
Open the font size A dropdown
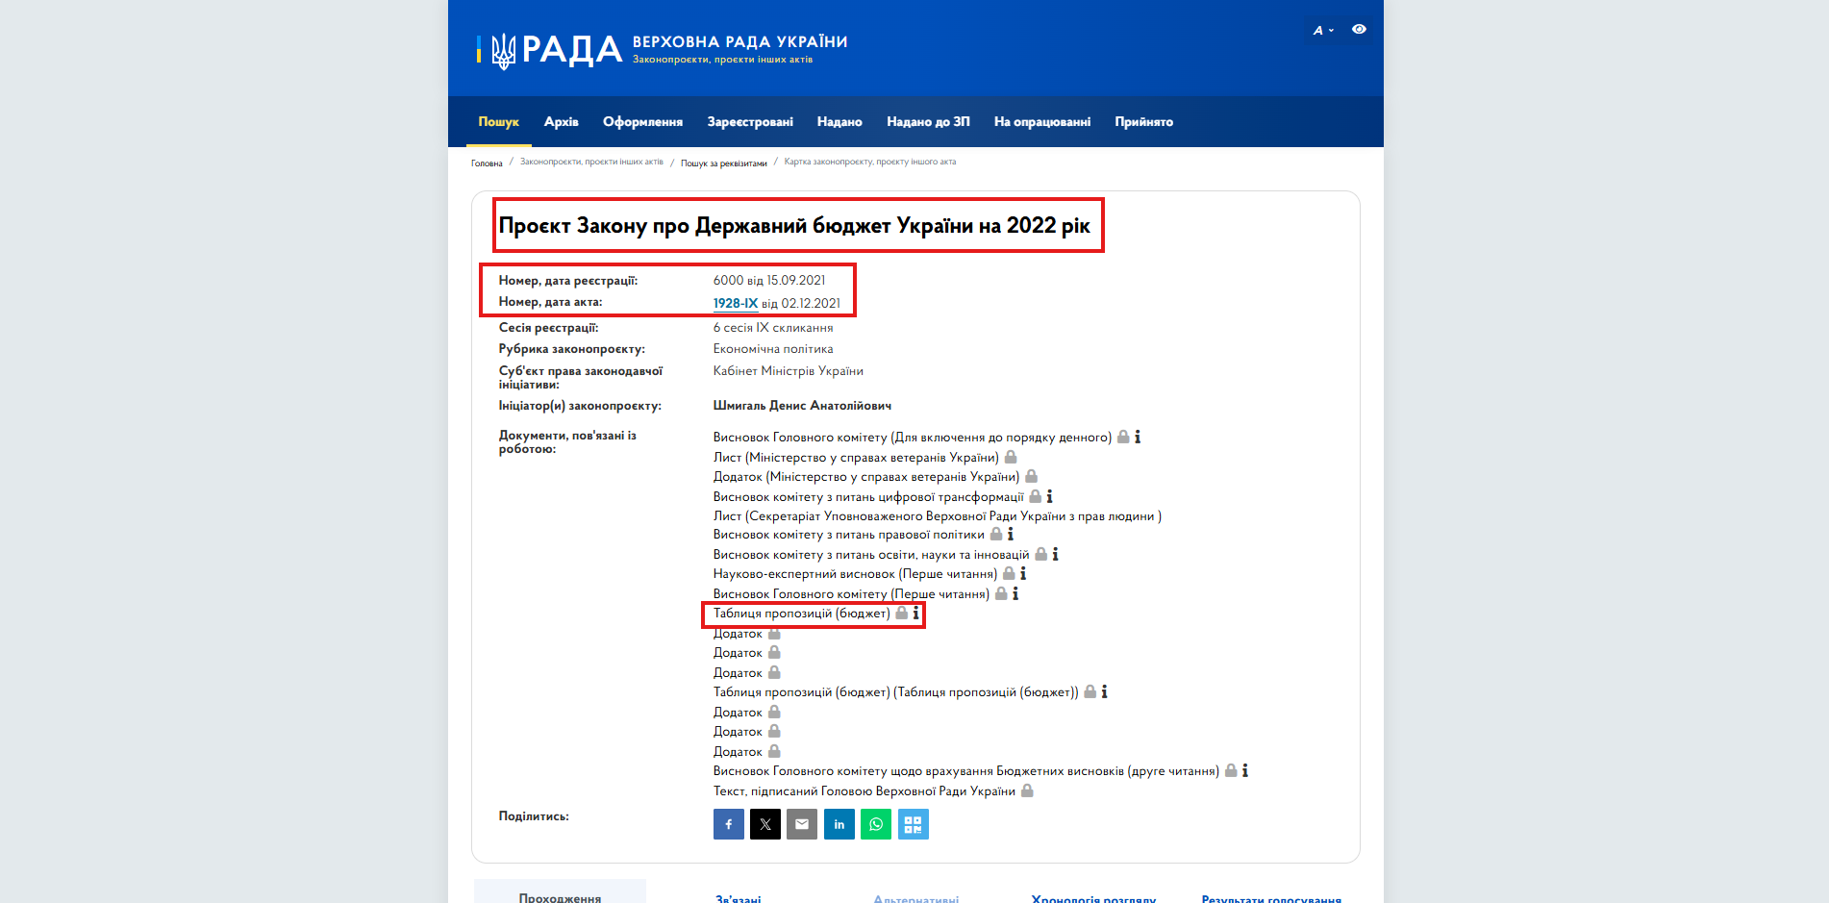[1323, 30]
